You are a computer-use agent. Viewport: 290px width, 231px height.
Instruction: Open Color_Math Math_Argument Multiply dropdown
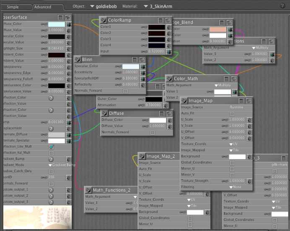tap(225, 85)
